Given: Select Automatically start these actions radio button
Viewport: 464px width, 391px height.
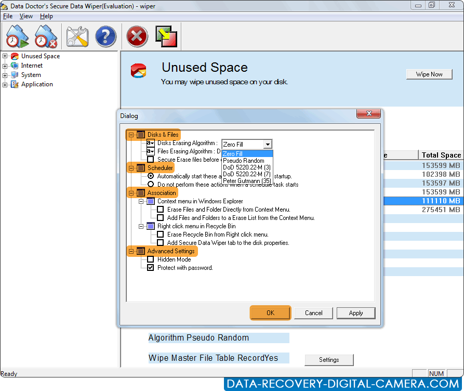Looking at the screenshot, I should point(151,176).
